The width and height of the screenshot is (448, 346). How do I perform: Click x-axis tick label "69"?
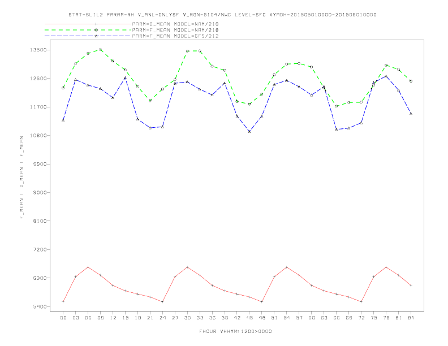click(349, 318)
